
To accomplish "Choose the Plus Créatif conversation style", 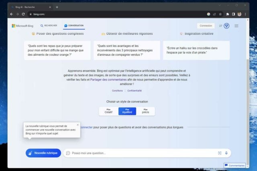I will point(108,111).
